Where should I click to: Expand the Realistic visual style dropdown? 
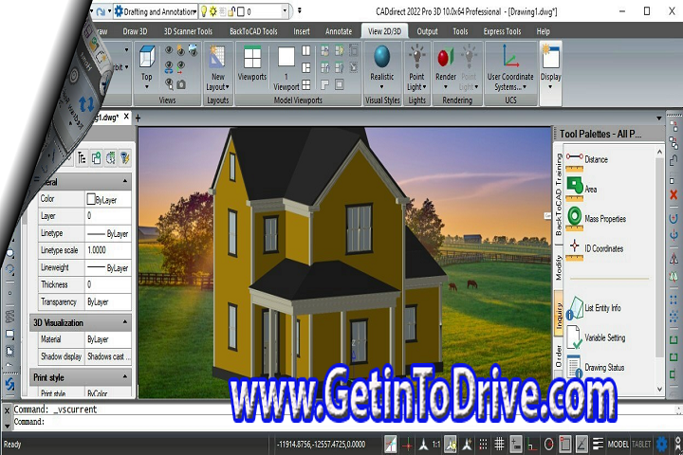(382, 87)
